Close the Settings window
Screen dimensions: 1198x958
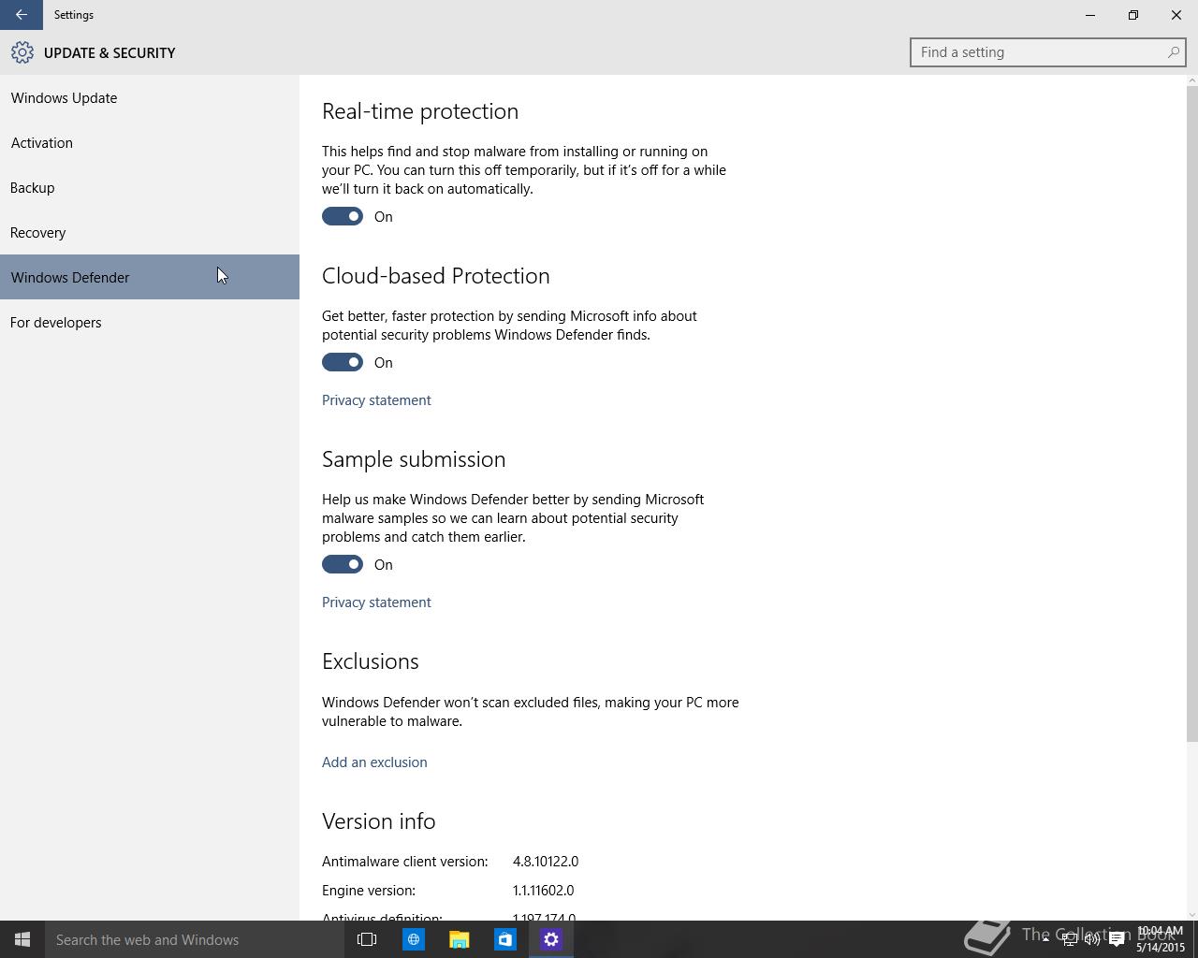pyautogui.click(x=1176, y=15)
